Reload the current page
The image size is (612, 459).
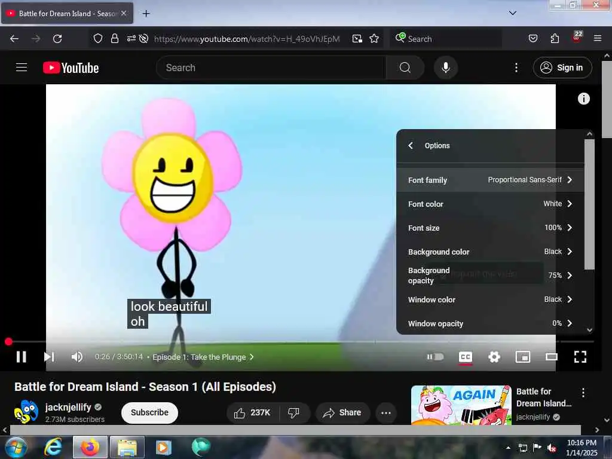57,39
